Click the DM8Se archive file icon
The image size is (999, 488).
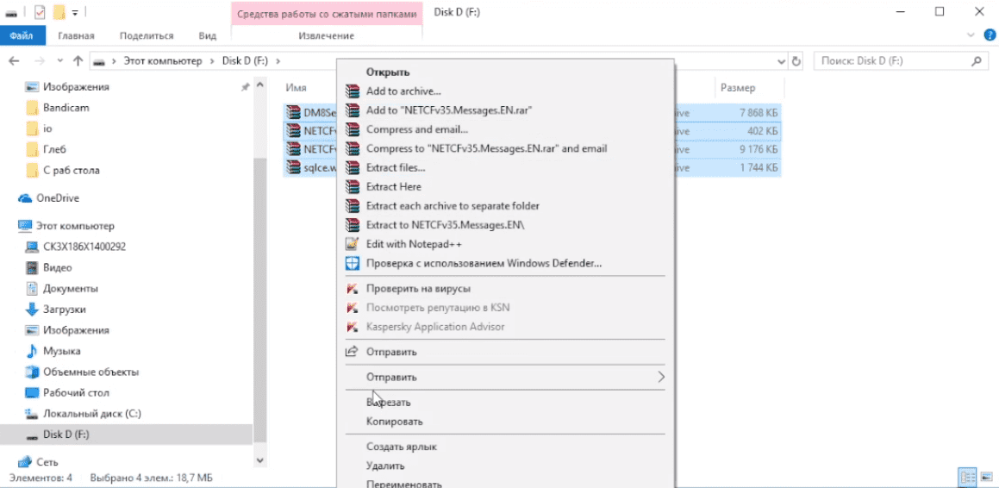tap(293, 112)
